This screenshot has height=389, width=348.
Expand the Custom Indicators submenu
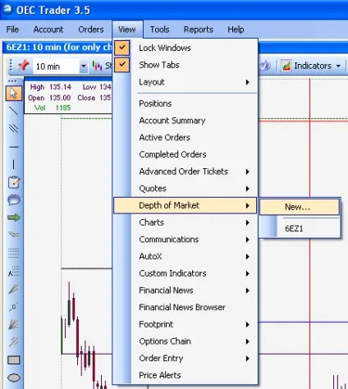[185, 273]
